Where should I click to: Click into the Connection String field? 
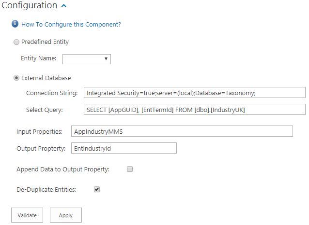(x=194, y=93)
